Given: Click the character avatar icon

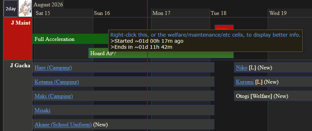Looking at the screenshot, I should pyautogui.click(x=25, y=9).
